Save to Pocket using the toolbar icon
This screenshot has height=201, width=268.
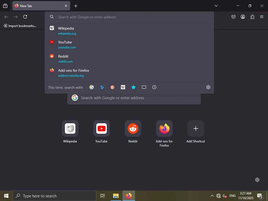pos(233,17)
